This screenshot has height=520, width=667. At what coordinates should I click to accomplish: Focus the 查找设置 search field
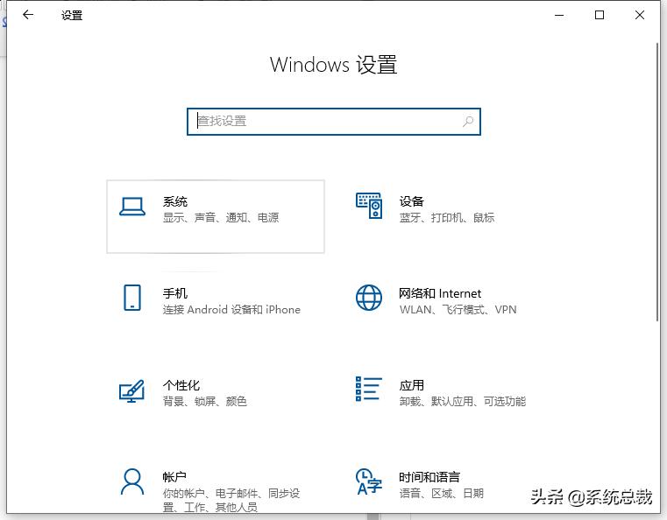click(x=334, y=122)
